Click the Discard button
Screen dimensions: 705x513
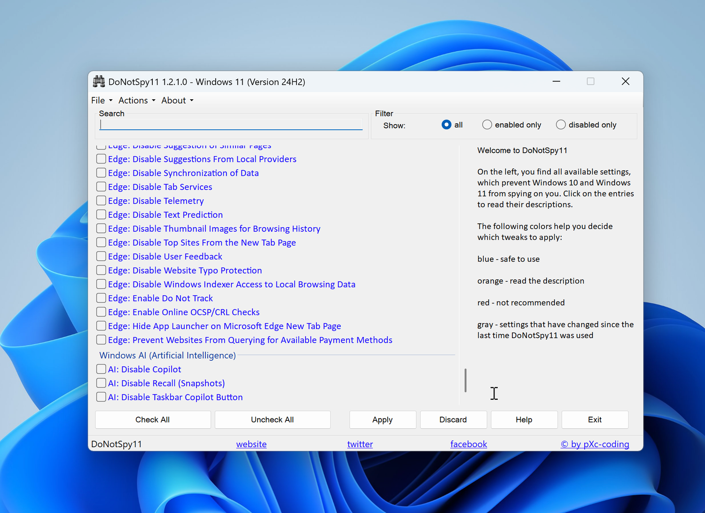[x=453, y=419]
